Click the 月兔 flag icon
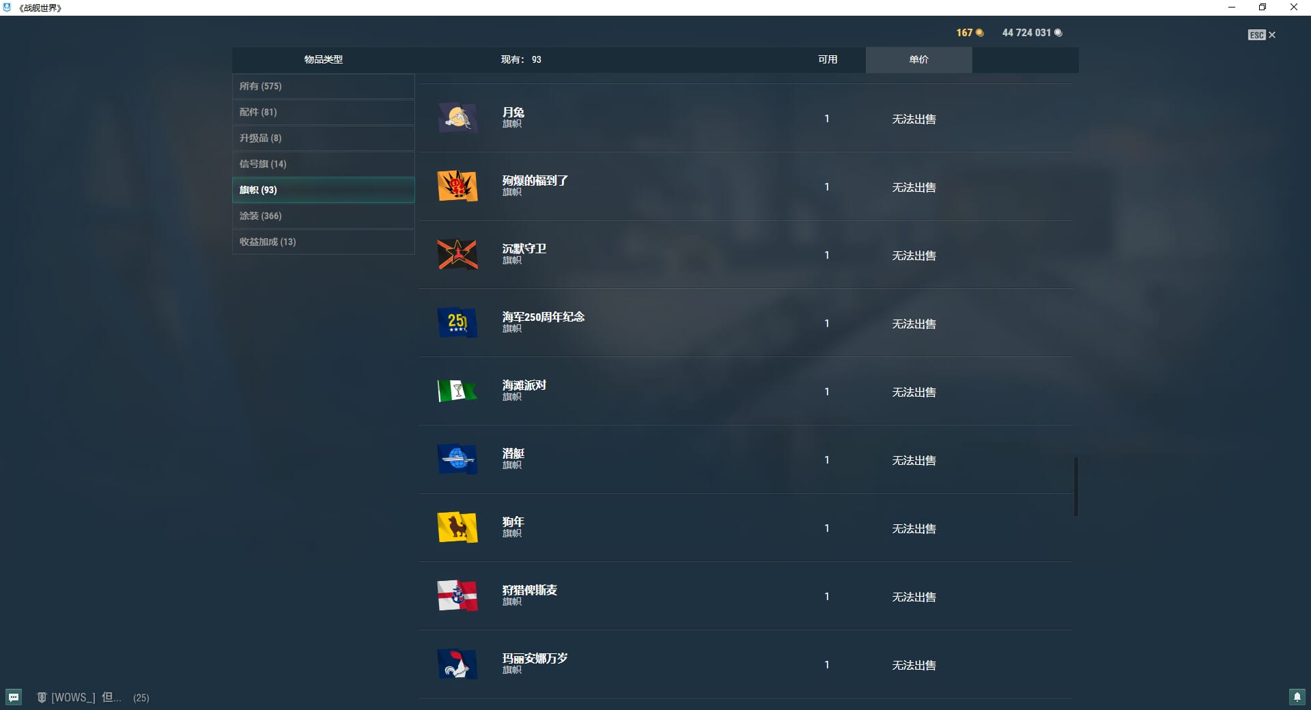 [457, 117]
